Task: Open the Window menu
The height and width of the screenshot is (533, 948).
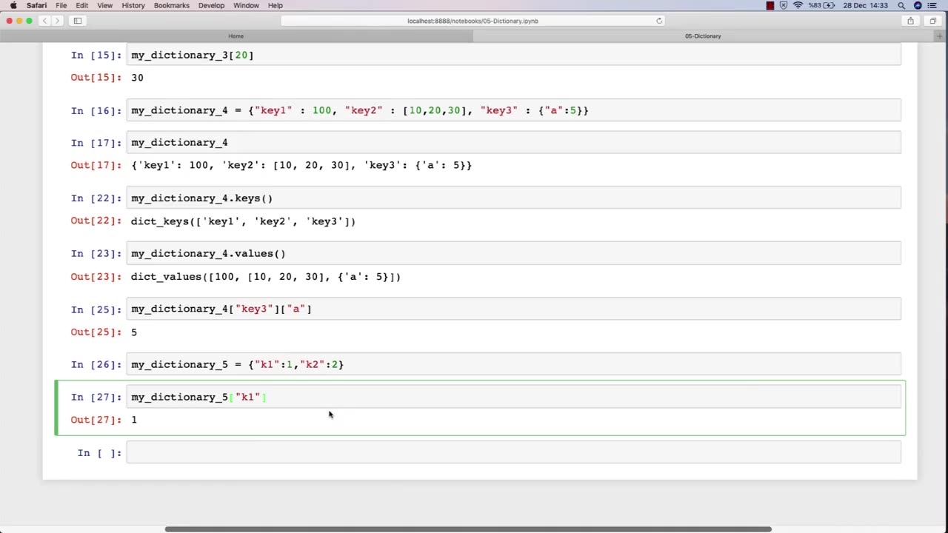Action: pyautogui.click(x=246, y=5)
